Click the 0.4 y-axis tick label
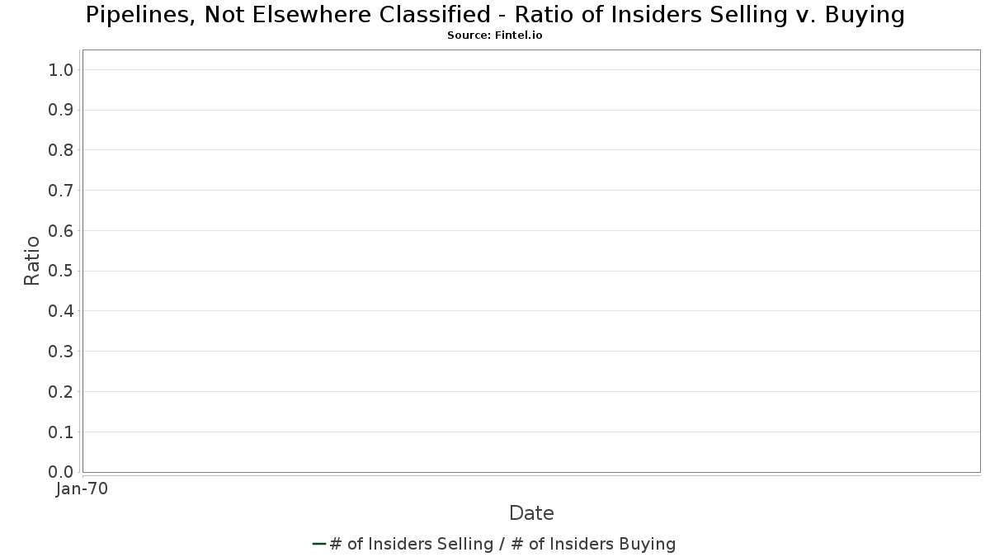This screenshot has width=990, height=557. (x=62, y=311)
